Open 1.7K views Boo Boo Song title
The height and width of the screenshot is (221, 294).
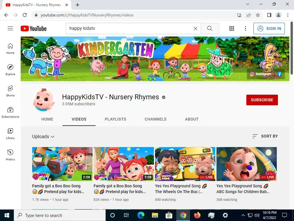pos(58,189)
